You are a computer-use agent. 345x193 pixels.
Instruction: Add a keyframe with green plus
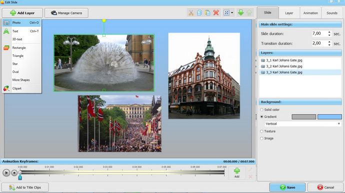click(x=236, y=173)
